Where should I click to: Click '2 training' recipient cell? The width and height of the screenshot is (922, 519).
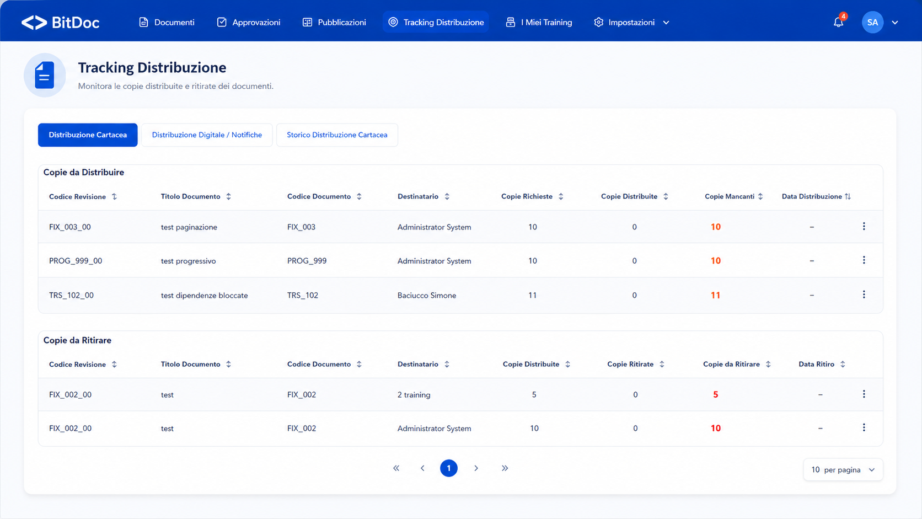pyautogui.click(x=414, y=395)
